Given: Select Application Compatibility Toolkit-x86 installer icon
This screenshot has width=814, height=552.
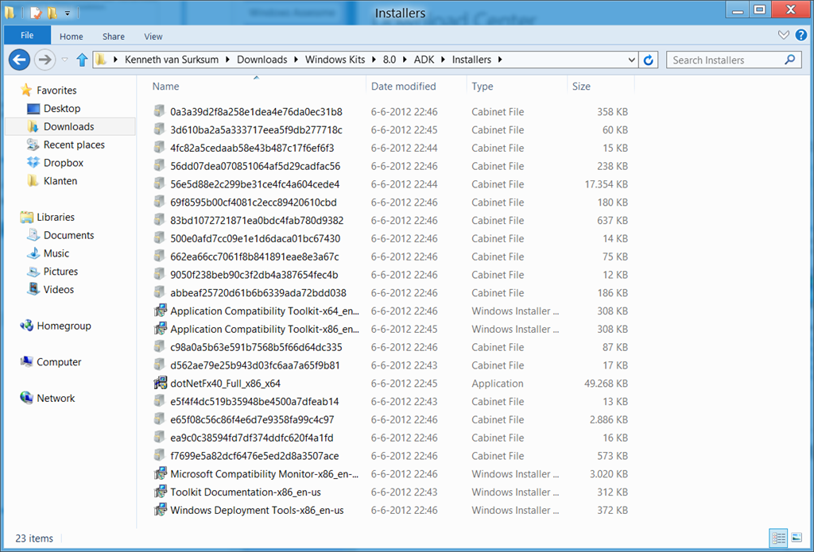Looking at the screenshot, I should (160, 329).
